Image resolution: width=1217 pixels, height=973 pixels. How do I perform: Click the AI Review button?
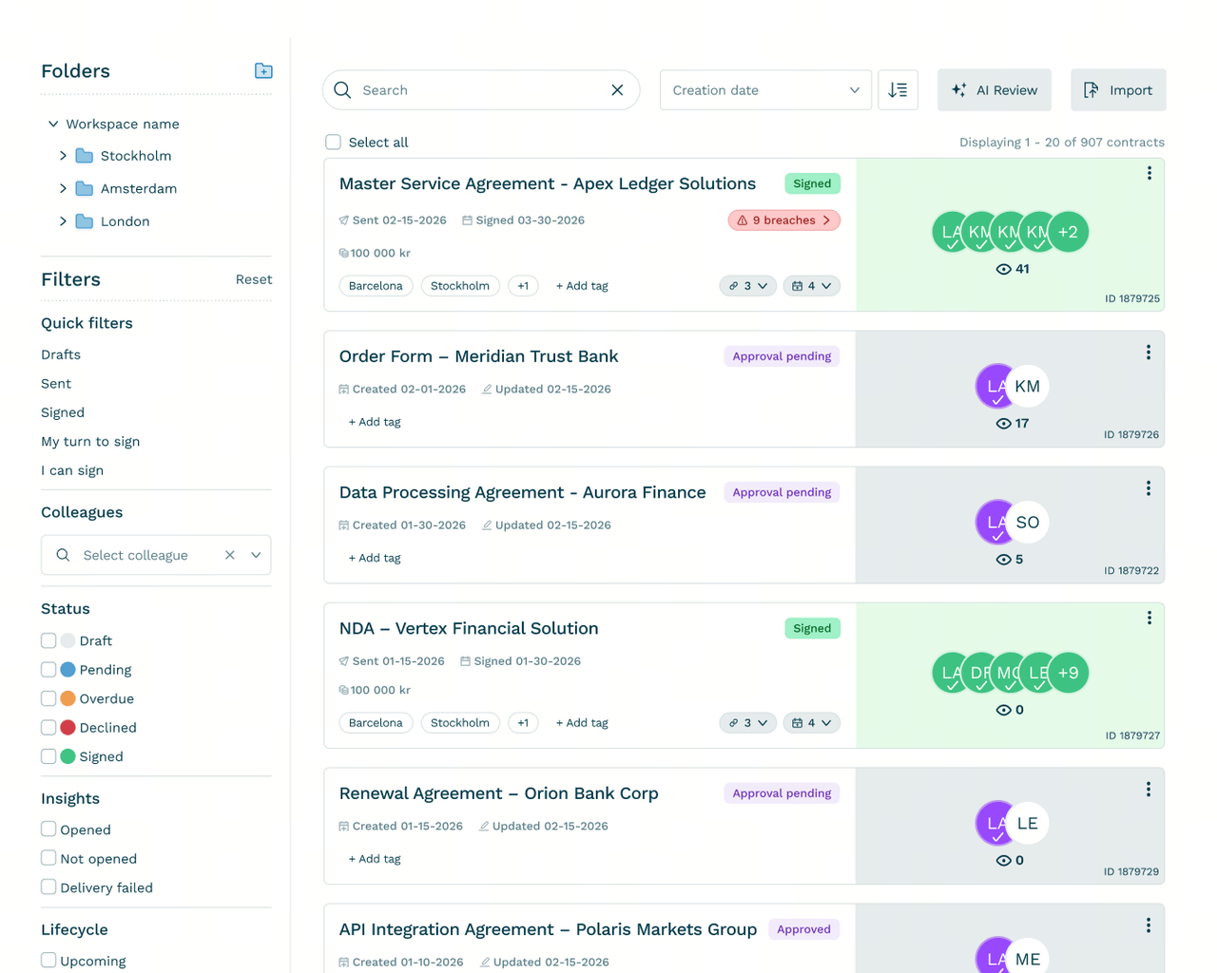coord(995,90)
